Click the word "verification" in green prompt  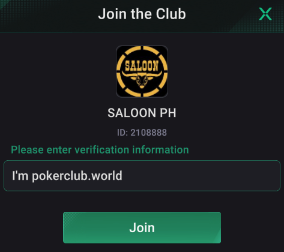101,150
